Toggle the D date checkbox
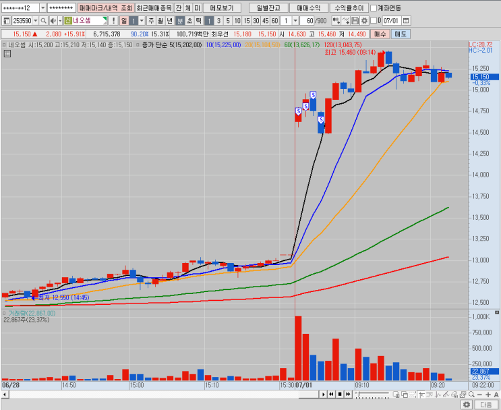The width and height of the screenshot is (501, 410). 373,21
